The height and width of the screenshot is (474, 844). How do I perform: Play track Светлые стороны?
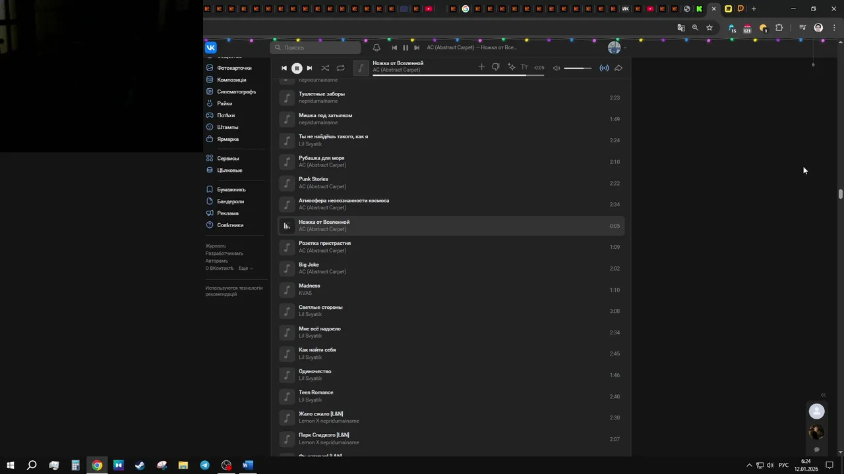pyautogui.click(x=451, y=311)
